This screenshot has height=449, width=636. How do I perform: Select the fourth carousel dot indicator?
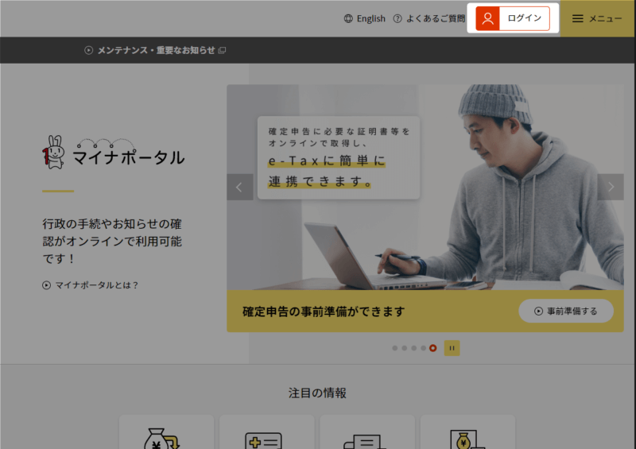pos(423,348)
